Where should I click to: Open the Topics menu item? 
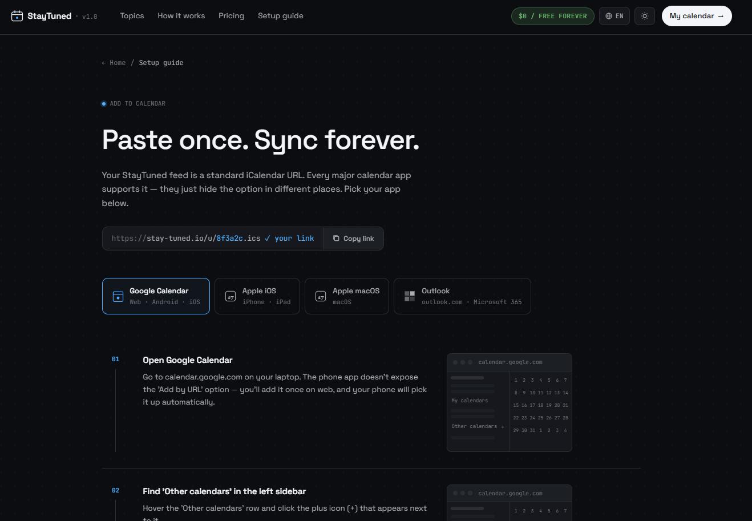pos(132,16)
